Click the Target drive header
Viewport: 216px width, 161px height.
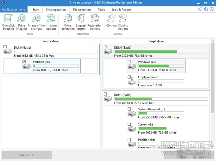(156, 41)
